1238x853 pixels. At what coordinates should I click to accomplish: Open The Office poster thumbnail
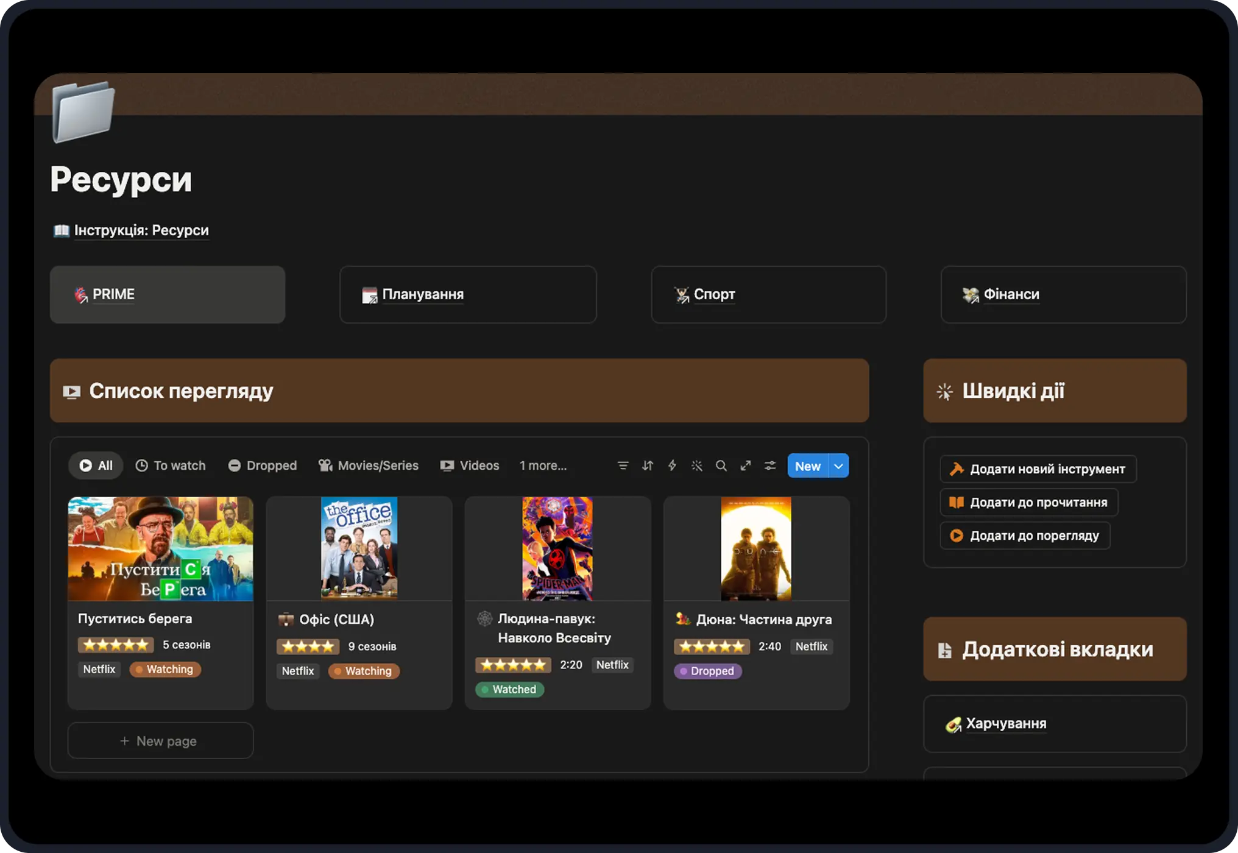[x=359, y=548]
